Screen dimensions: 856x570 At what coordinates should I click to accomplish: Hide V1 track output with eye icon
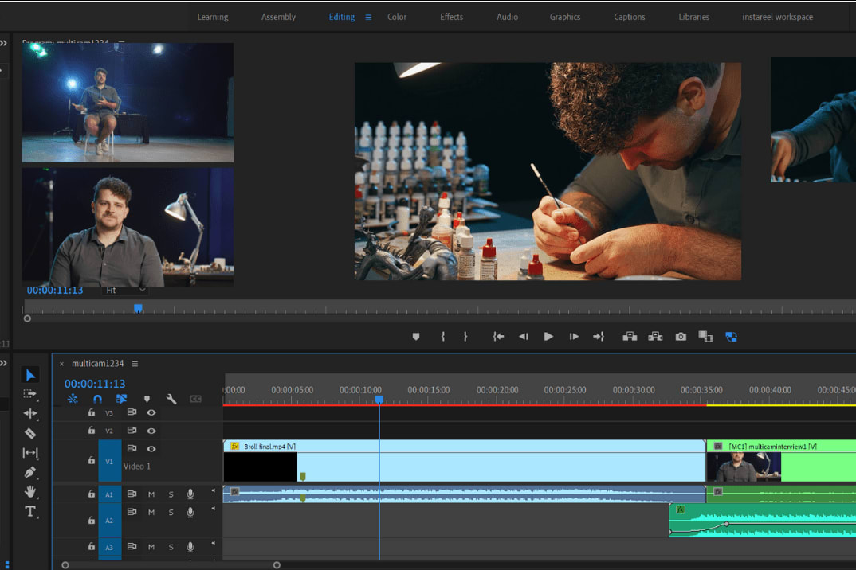(x=151, y=449)
